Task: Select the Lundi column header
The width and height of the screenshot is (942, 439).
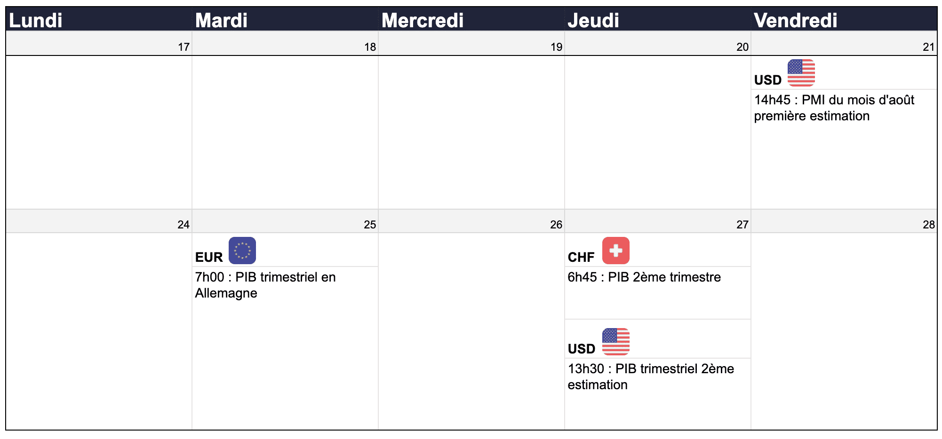Action: [36, 20]
